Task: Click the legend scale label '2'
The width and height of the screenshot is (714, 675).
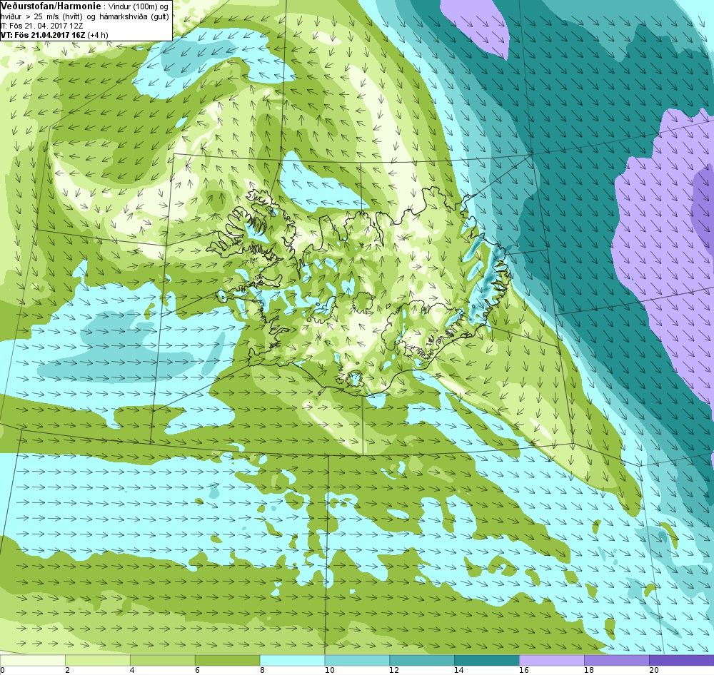Action: (67, 670)
